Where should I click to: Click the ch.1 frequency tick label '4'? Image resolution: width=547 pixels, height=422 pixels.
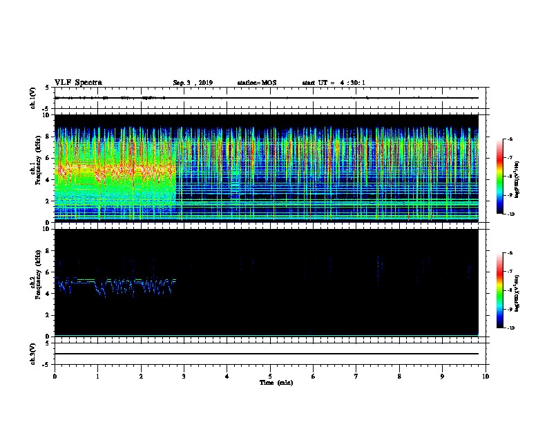coord(48,180)
